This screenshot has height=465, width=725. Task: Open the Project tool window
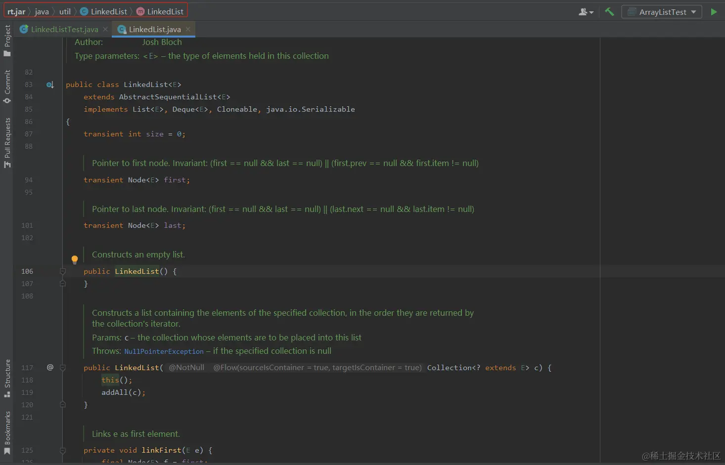pyautogui.click(x=7, y=40)
